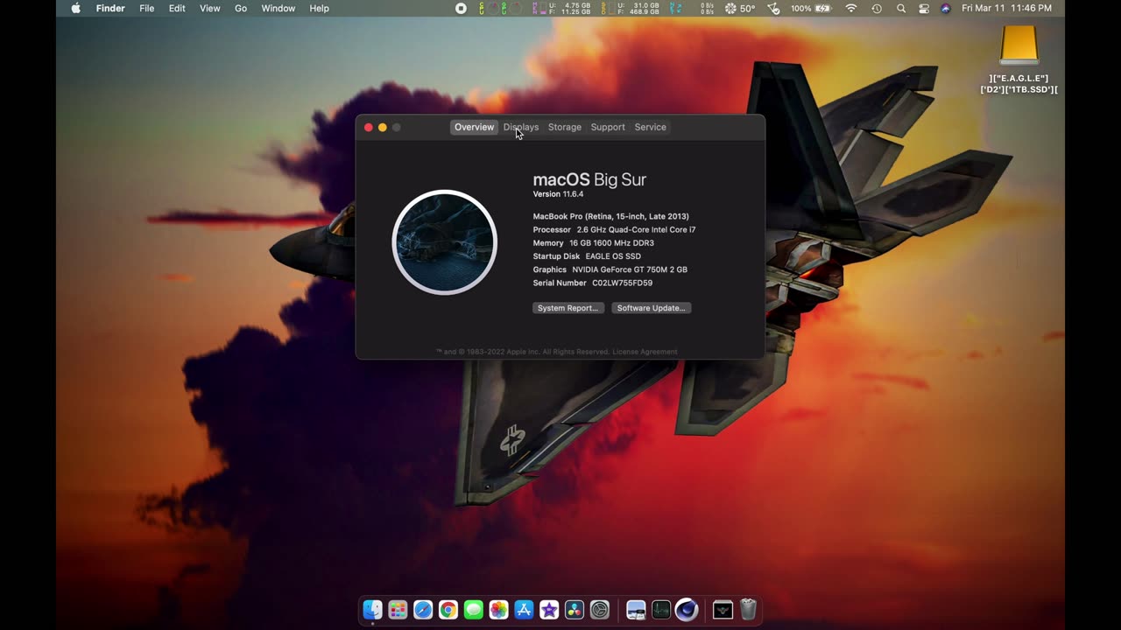Click the Startup Disk EAGLE OS SSD line
Viewport: 1121px width, 630px height.
coord(587,256)
